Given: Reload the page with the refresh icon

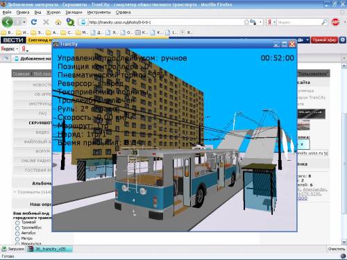Looking at the screenshot, I should [x=34, y=22].
